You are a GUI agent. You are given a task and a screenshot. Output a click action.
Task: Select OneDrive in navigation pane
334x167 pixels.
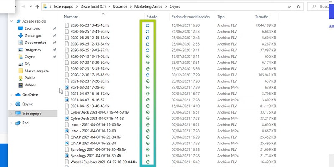click(x=30, y=95)
